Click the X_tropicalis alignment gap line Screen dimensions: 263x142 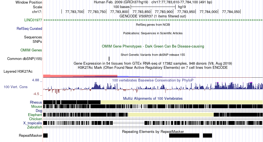click(129, 123)
